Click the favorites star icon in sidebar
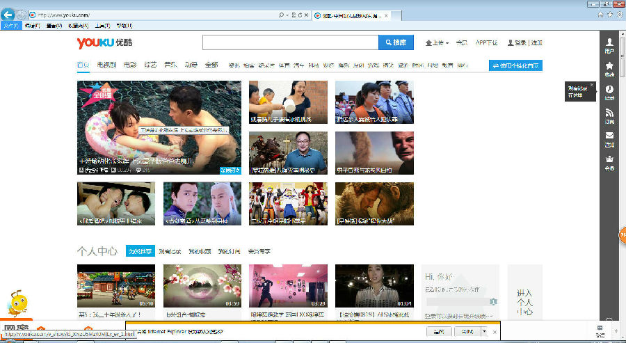The image size is (626, 343). pyautogui.click(x=610, y=68)
